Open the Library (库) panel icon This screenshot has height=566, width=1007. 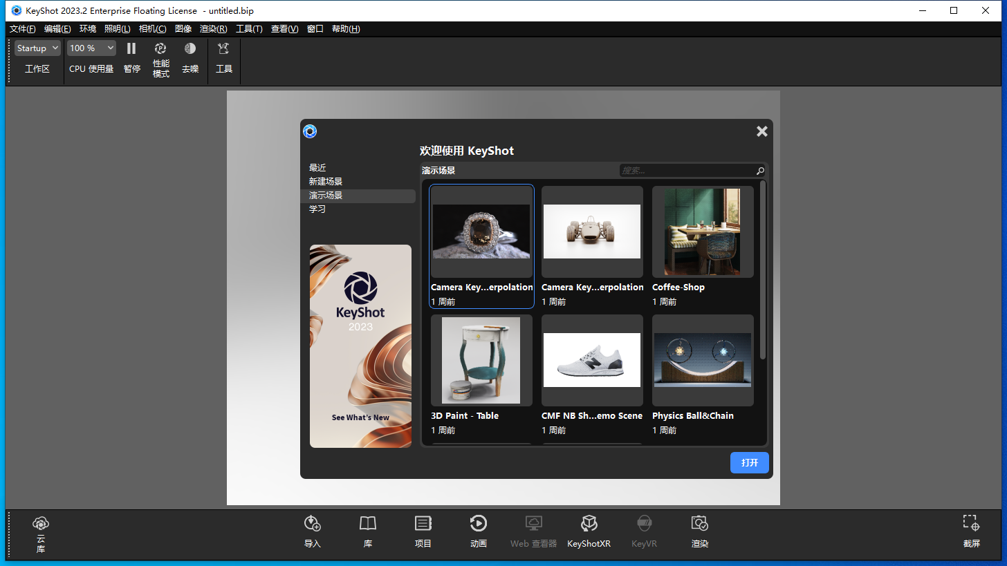point(368,523)
